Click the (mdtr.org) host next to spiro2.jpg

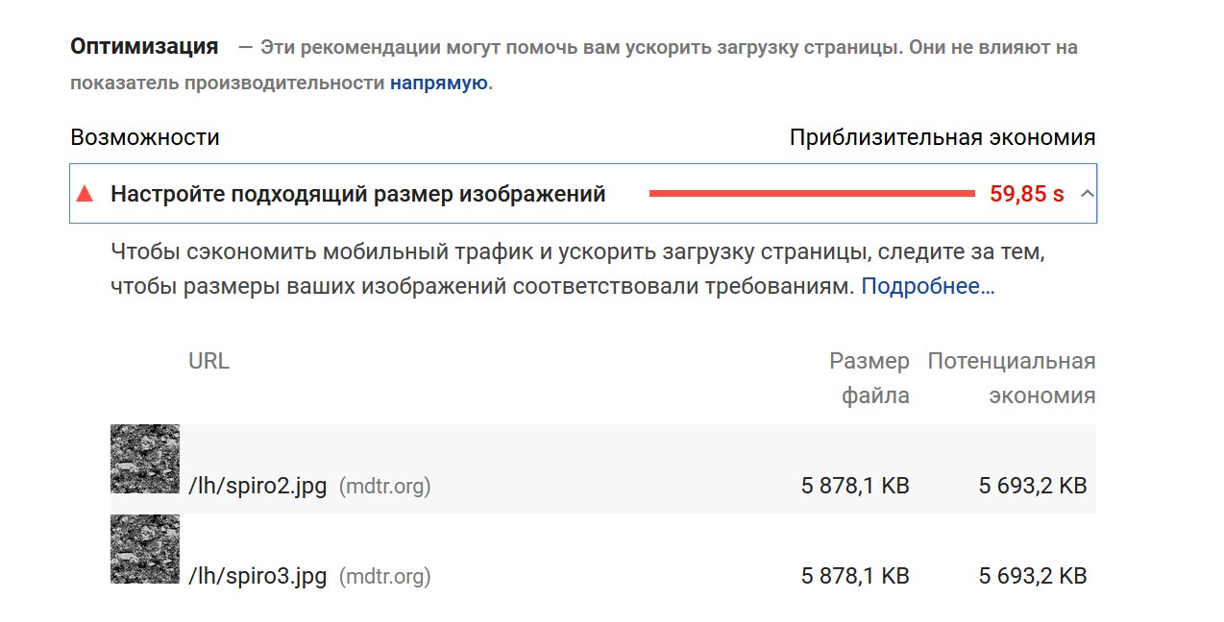coord(384,487)
